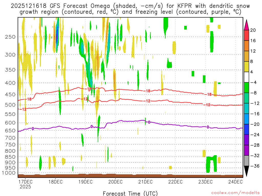Viewport: 262px width, 196px height.
Task: Click the red 16 to 20 color band
Action: point(246,35)
